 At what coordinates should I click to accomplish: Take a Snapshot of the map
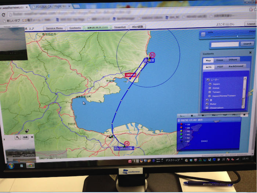click(120, 27)
